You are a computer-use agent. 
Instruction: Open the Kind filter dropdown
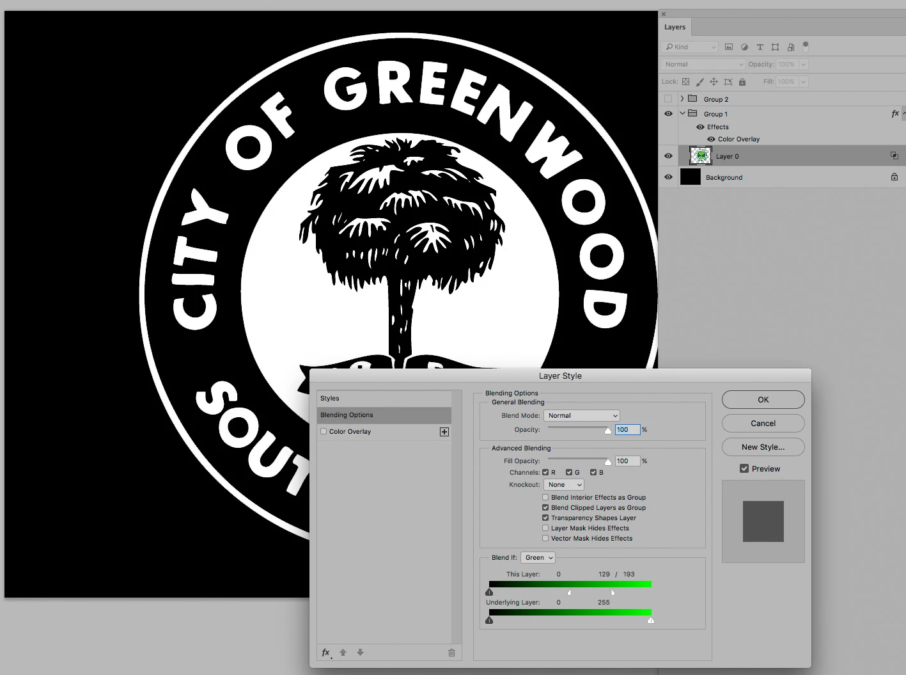(x=691, y=47)
